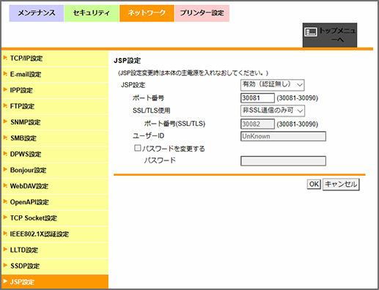Image resolution: width=379 pixels, height=290 pixels.
Task: Click arrow icon beside LLTD設定
Action: tap(5, 250)
